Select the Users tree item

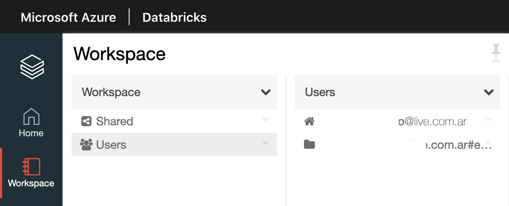point(174,145)
